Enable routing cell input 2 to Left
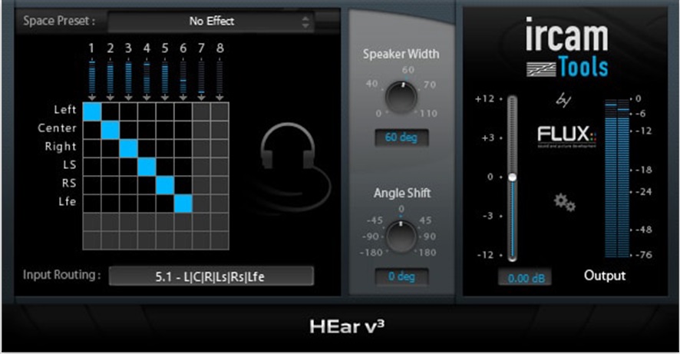 (x=111, y=112)
